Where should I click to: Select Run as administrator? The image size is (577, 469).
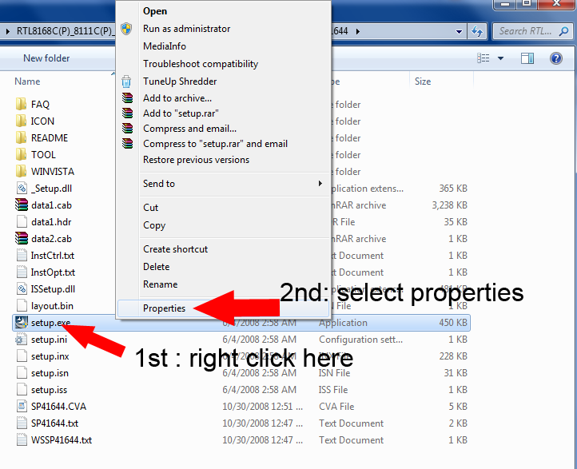point(186,29)
